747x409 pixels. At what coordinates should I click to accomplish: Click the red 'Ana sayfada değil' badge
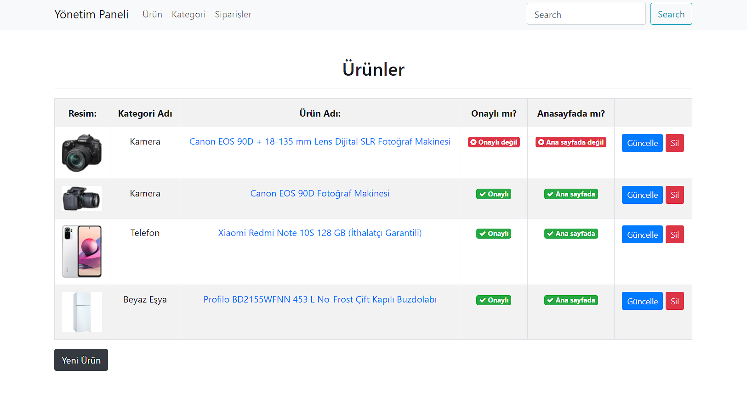pos(571,142)
